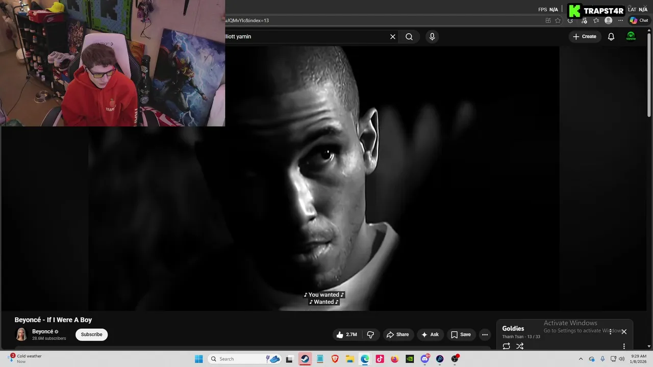Open File Explorer from the taskbar
Viewport: 653px width, 367px height.
click(x=350, y=359)
